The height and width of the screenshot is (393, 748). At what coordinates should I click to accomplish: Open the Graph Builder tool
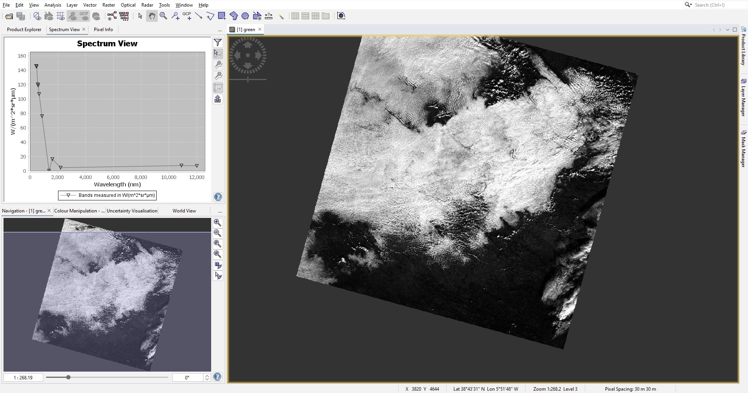click(x=112, y=16)
